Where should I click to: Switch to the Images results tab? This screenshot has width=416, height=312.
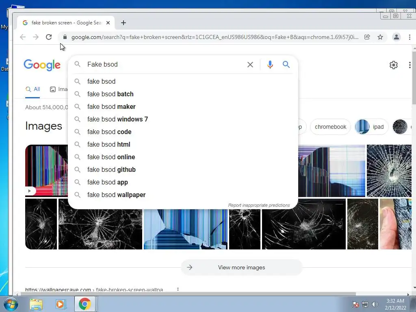[59, 89]
